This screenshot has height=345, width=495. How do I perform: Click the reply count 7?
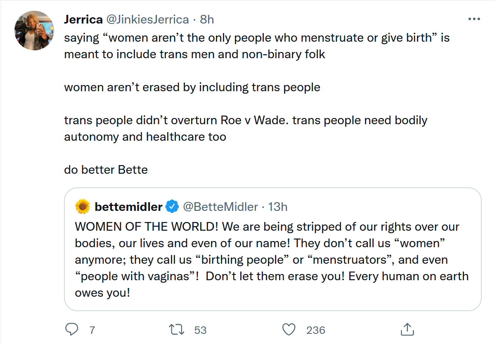tap(92, 330)
